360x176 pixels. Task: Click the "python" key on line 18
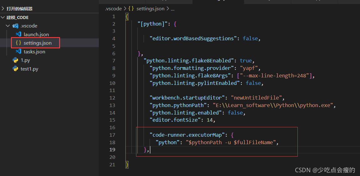(x=168, y=142)
